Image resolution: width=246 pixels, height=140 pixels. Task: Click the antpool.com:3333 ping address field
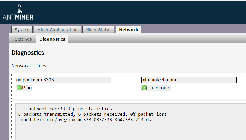pos(63,80)
